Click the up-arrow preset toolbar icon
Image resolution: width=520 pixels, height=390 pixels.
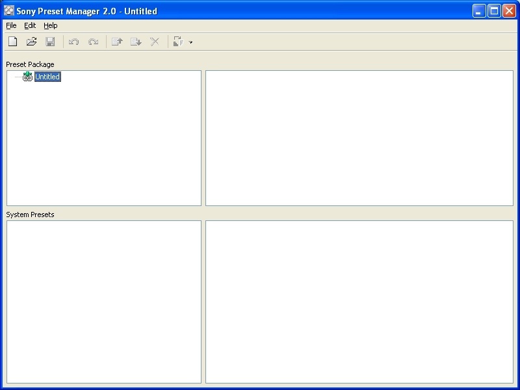point(117,42)
